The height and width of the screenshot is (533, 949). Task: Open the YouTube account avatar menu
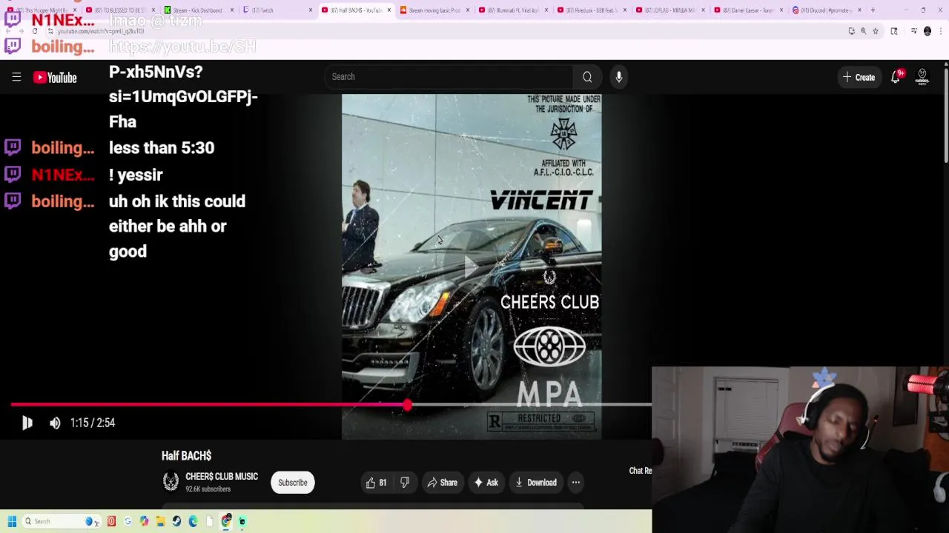[922, 77]
